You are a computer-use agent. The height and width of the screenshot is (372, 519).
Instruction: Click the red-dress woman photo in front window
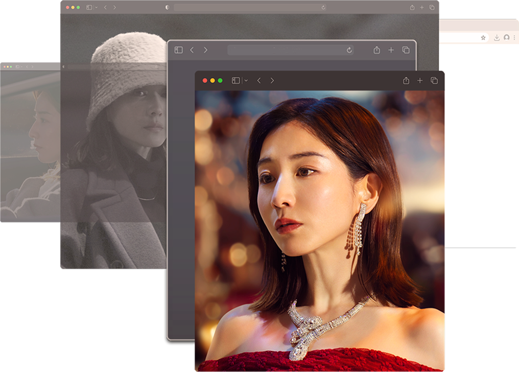(x=319, y=231)
